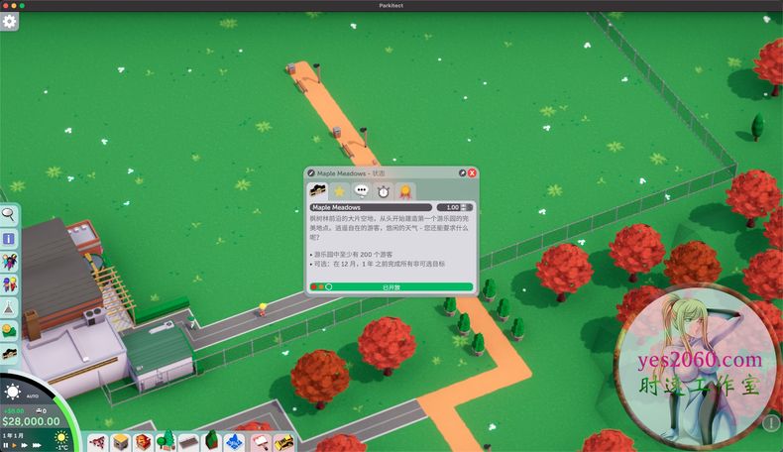This screenshot has height=452, width=783.
Task: Pin the Maple Meadows window
Action: [x=462, y=172]
